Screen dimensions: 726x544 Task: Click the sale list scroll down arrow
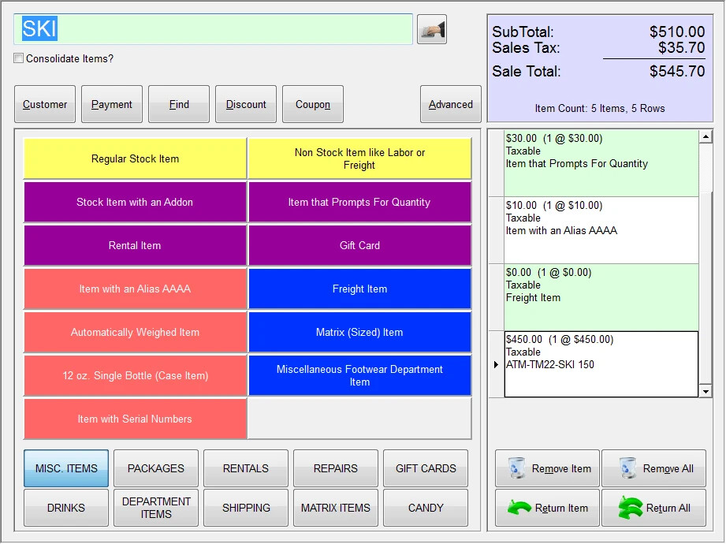[x=706, y=391]
